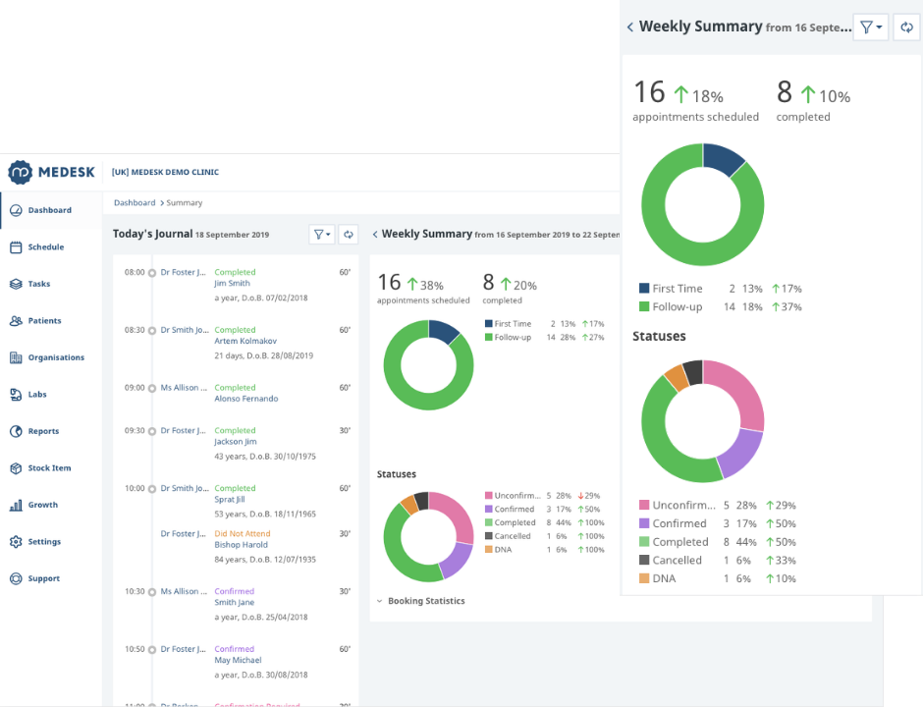Click the Dashboard breadcrumb link
The image size is (923, 707).
pos(135,202)
